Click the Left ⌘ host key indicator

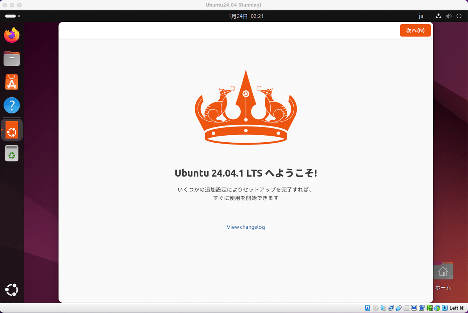point(457,308)
